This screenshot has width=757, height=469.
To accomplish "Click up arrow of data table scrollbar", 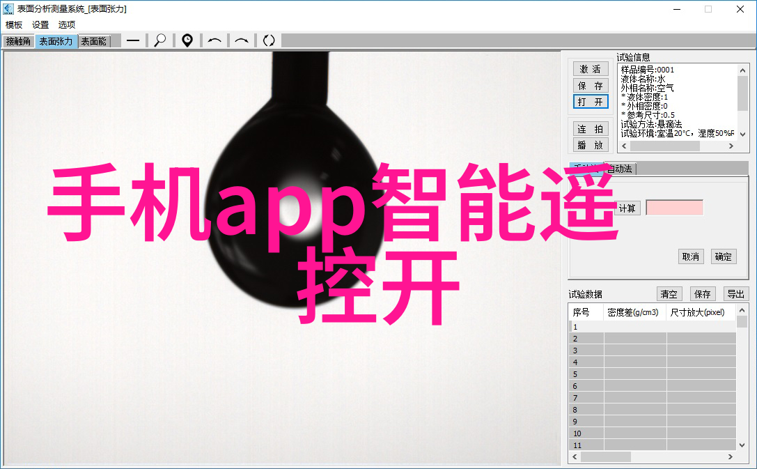I will tap(742, 310).
